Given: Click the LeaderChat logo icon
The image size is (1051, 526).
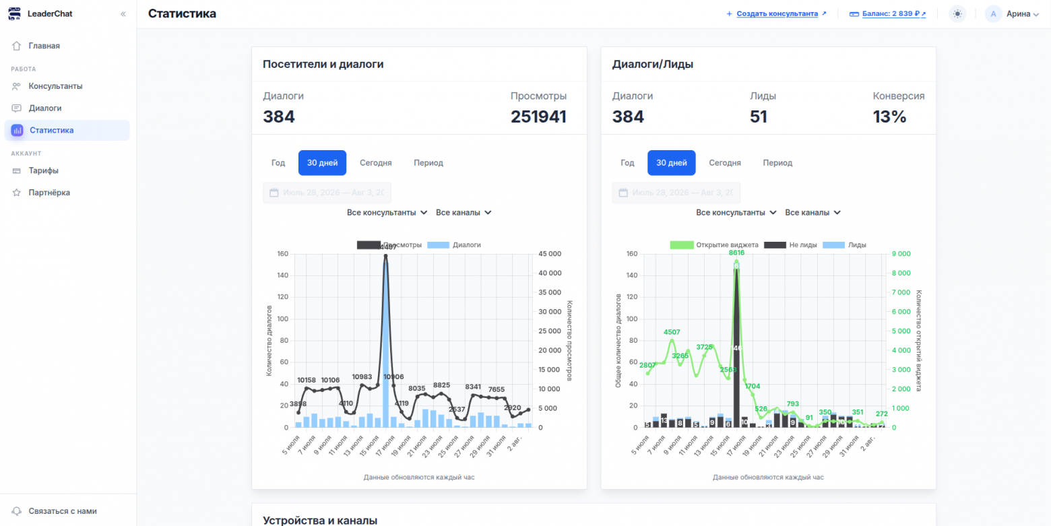Looking at the screenshot, I should [14, 13].
